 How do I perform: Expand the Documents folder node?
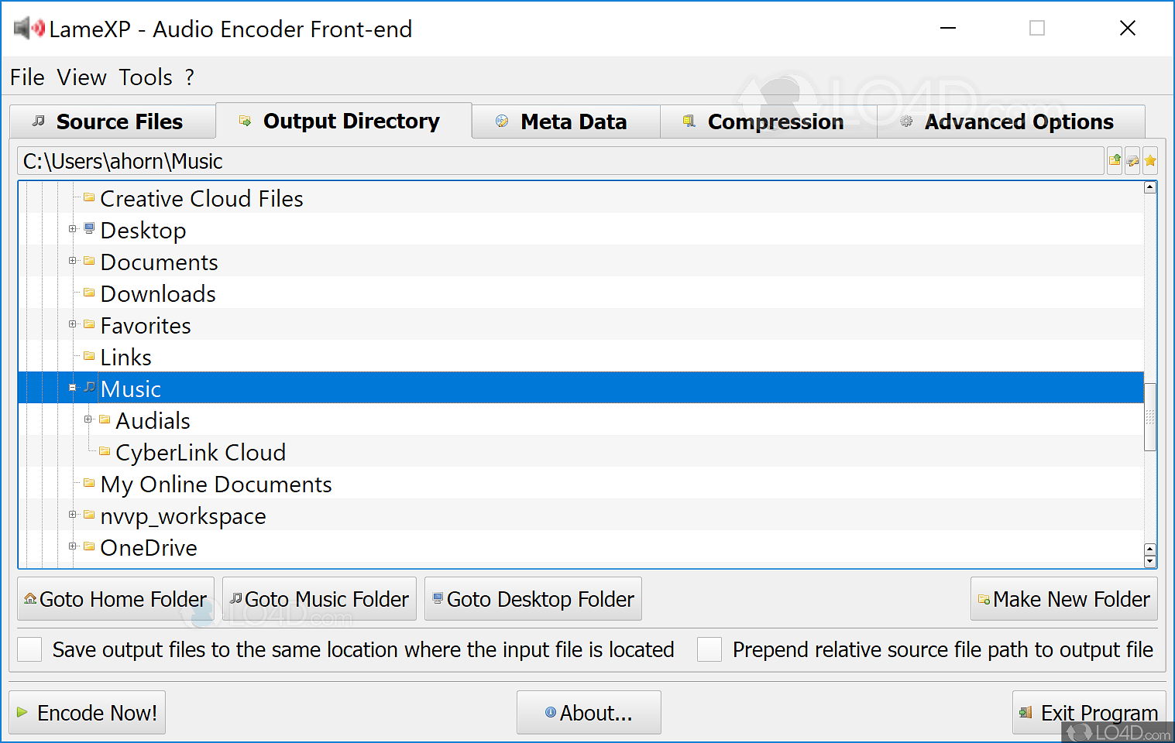pos(72,261)
